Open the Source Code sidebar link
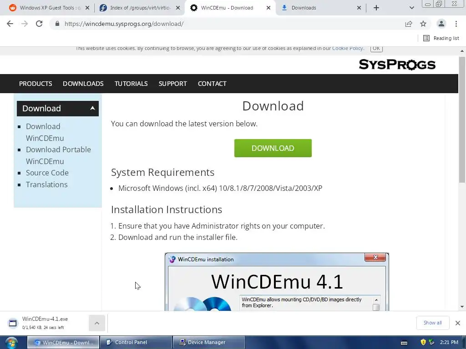 click(x=47, y=173)
